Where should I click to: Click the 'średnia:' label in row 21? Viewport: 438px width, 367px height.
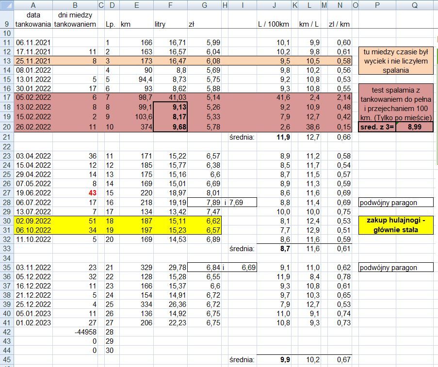242,137
